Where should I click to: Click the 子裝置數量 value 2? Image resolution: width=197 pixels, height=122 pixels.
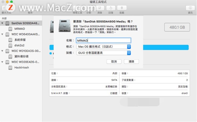[187, 80]
